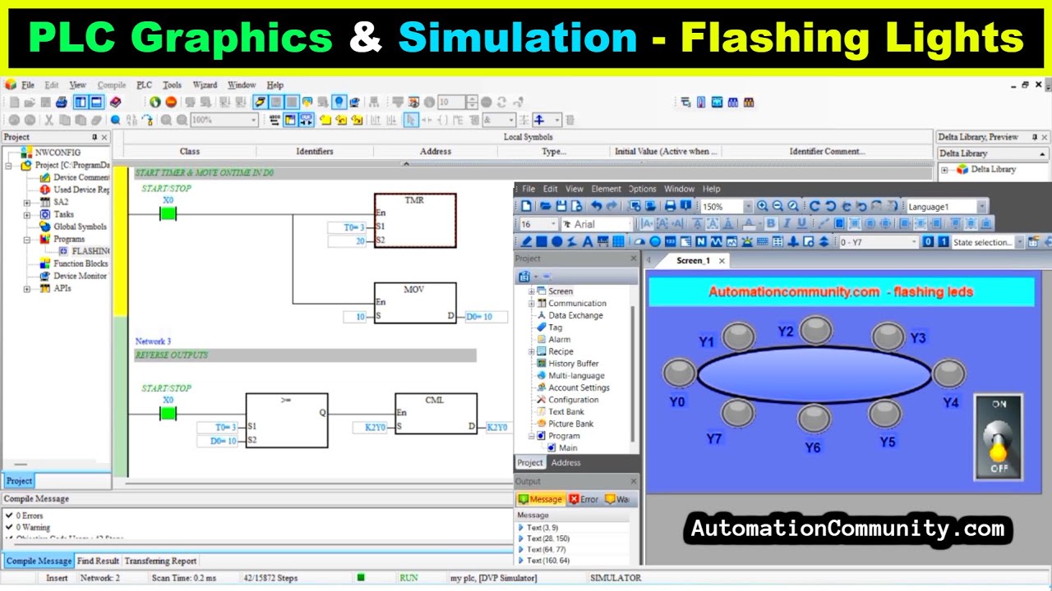The image size is (1052, 591).
Task: Open the 0 - Y7 element dropdown
Action: click(x=913, y=241)
